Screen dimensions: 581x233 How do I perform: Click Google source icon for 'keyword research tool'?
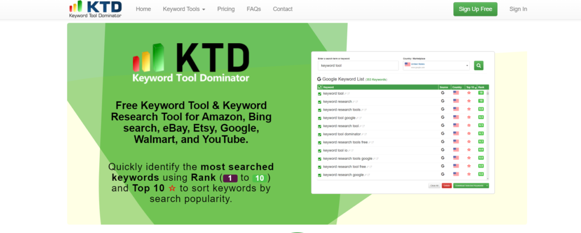(x=443, y=126)
